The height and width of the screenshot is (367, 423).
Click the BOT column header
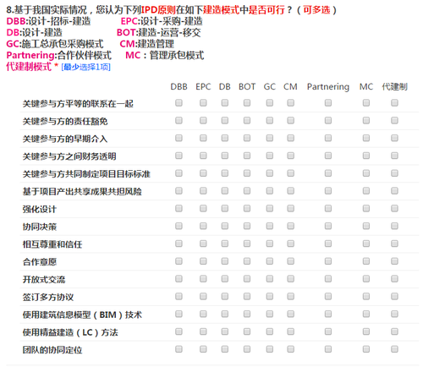click(247, 86)
